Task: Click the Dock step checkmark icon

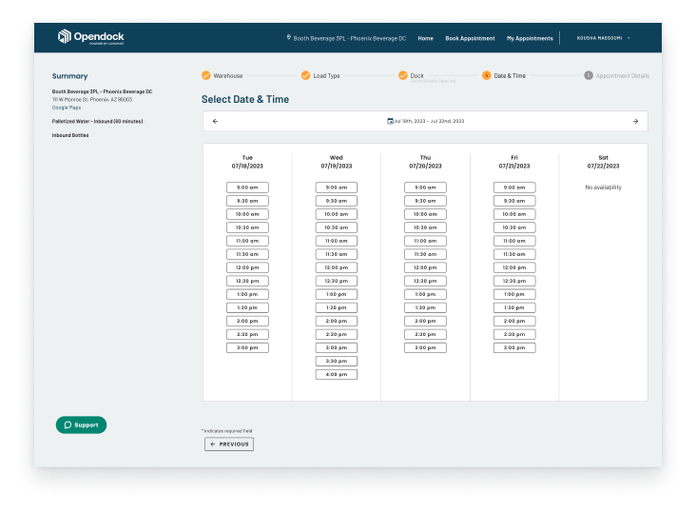Action: tap(402, 75)
